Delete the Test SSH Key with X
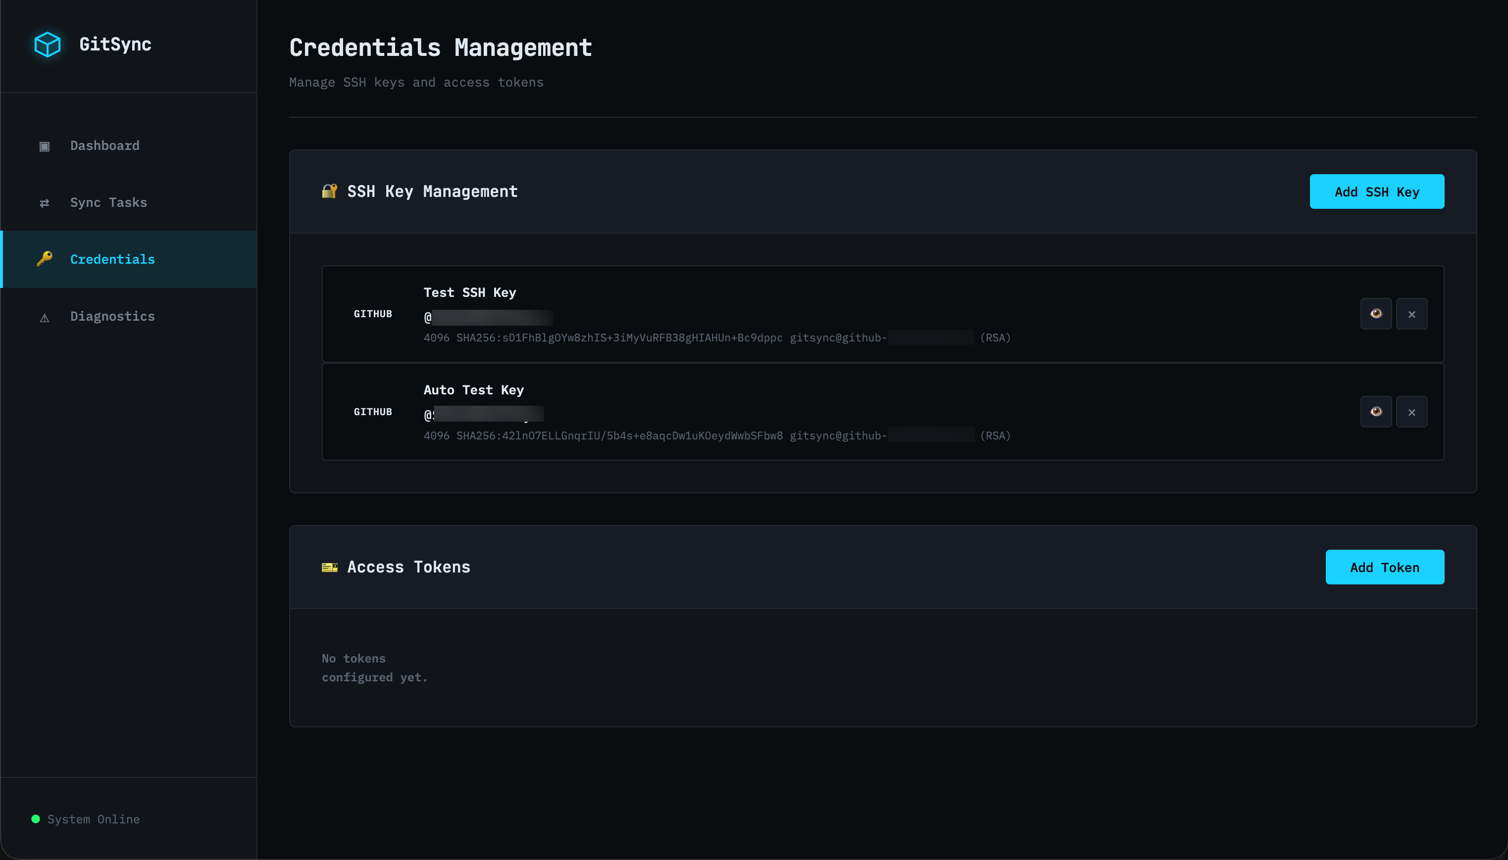The height and width of the screenshot is (860, 1508). coord(1411,314)
